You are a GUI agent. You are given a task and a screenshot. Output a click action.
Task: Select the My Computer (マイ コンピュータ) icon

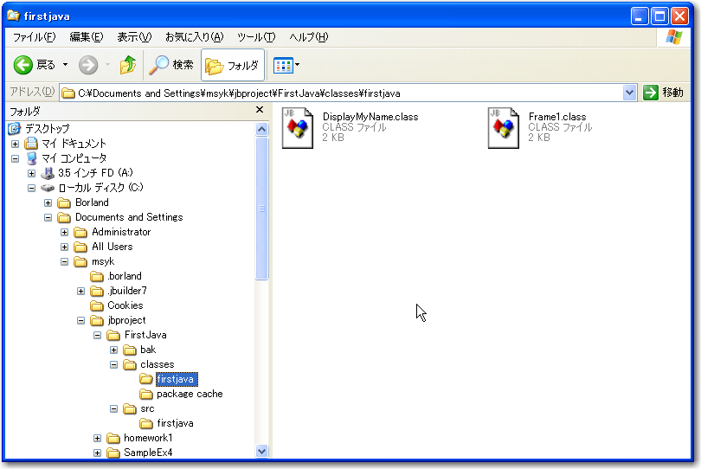pyautogui.click(x=32, y=158)
